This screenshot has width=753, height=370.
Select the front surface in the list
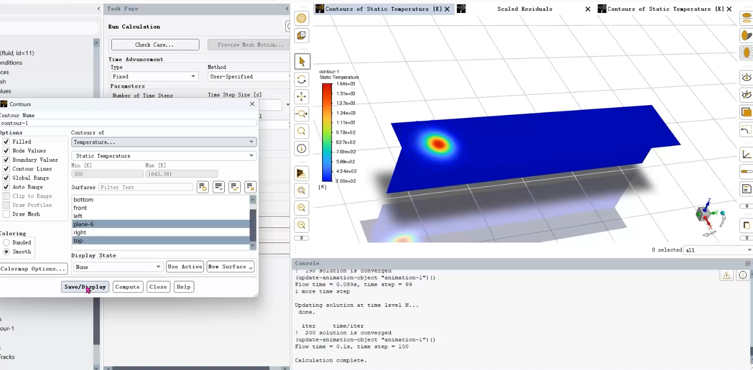point(161,208)
